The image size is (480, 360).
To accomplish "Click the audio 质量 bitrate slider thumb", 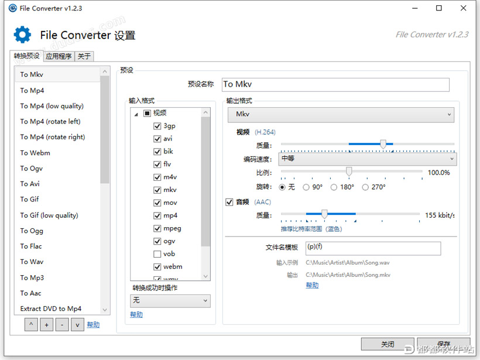I will [324, 214].
